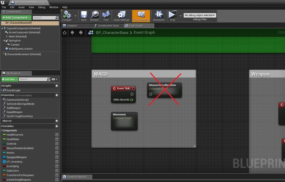Switch to the Viewport tab
285x182 pixels.
click(x=72, y=25)
